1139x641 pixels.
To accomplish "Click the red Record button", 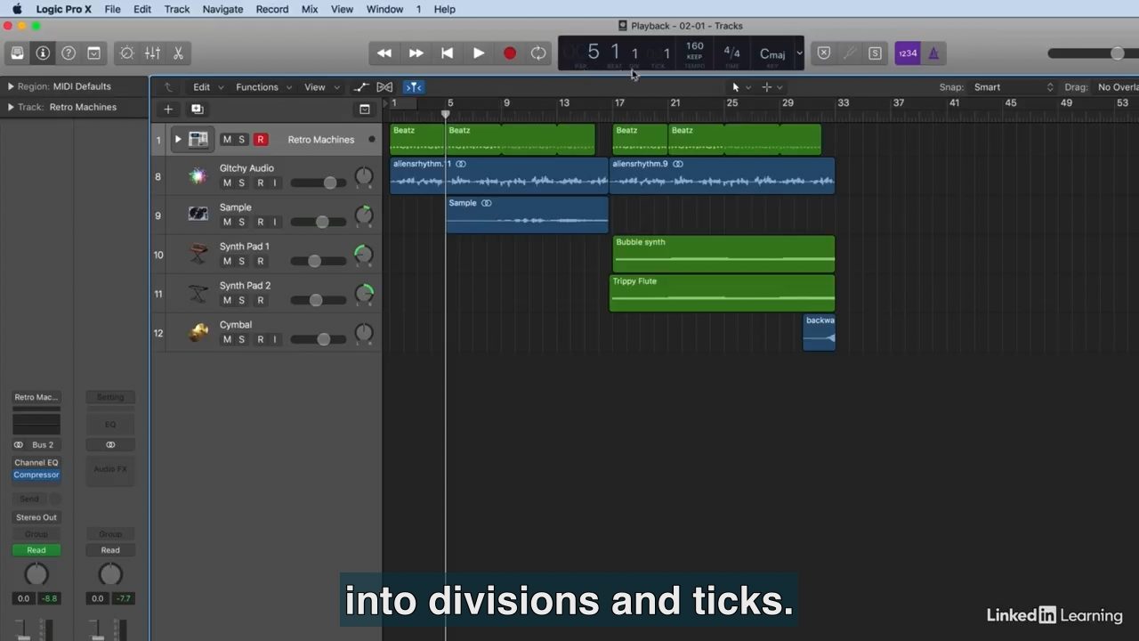I will pos(509,53).
